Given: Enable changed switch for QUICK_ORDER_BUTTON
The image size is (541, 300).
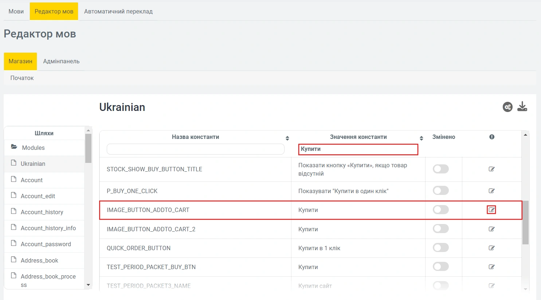Looking at the screenshot, I should coord(440,248).
